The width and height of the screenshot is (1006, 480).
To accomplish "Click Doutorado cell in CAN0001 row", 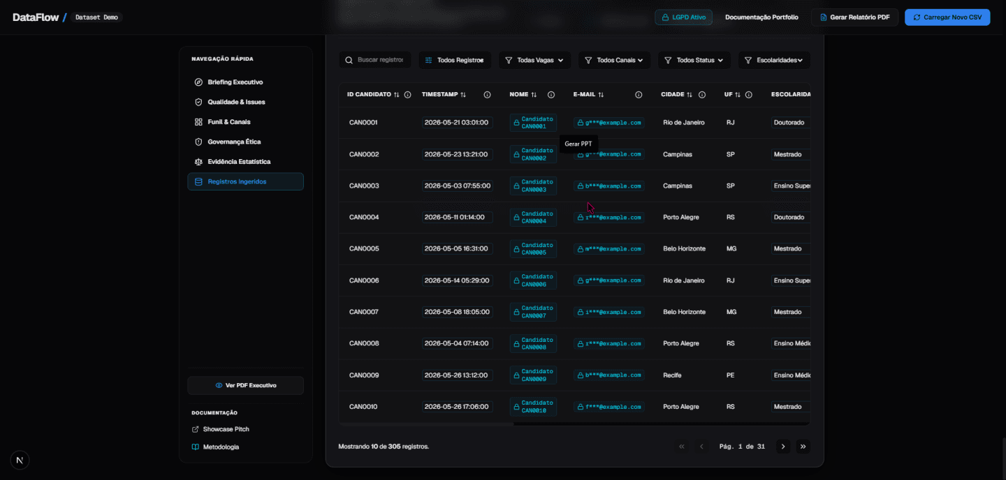I will point(789,123).
